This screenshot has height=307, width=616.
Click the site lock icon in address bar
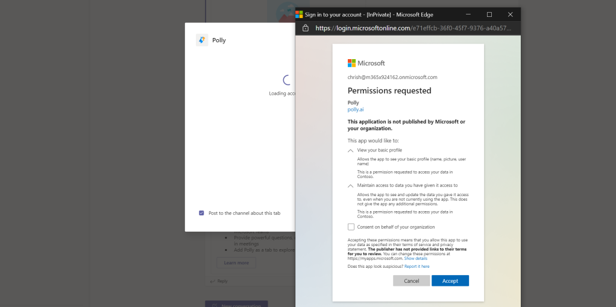click(x=306, y=28)
